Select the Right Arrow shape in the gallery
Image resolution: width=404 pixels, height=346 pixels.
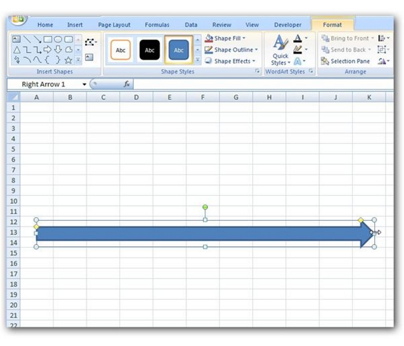tap(48, 50)
